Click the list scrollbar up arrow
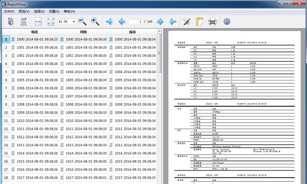Viewport: 307px width, 184px height. tap(159, 31)
